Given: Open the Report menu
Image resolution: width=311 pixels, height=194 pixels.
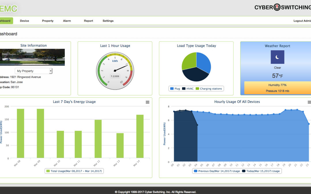Looking at the screenshot, I should pyautogui.click(x=88, y=21).
